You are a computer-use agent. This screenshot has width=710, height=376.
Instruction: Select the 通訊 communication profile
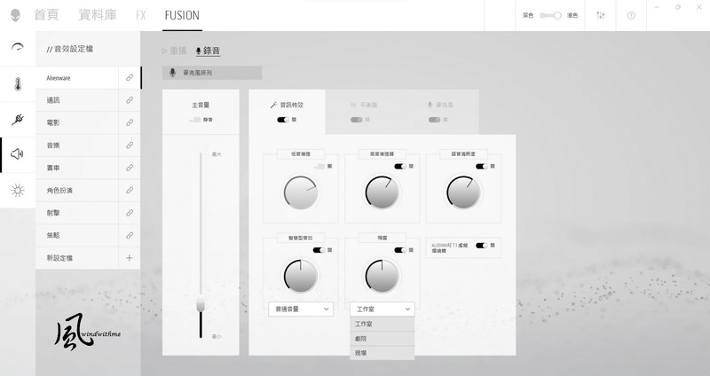click(77, 100)
